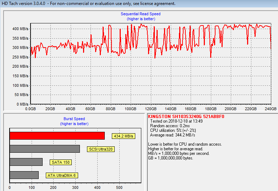This screenshot has height=191, width=278.
Task: Click the '300 MB/s' axis label
Action: (20, 47)
